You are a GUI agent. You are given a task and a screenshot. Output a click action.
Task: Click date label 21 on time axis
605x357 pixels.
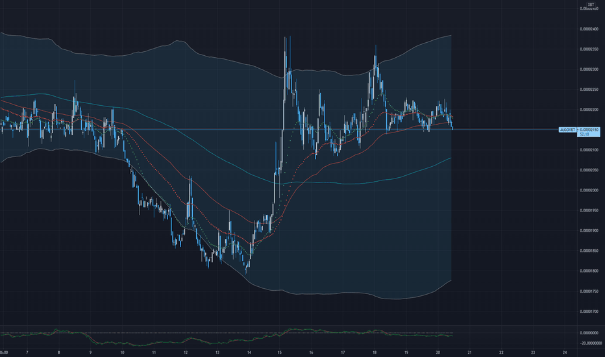click(x=469, y=352)
